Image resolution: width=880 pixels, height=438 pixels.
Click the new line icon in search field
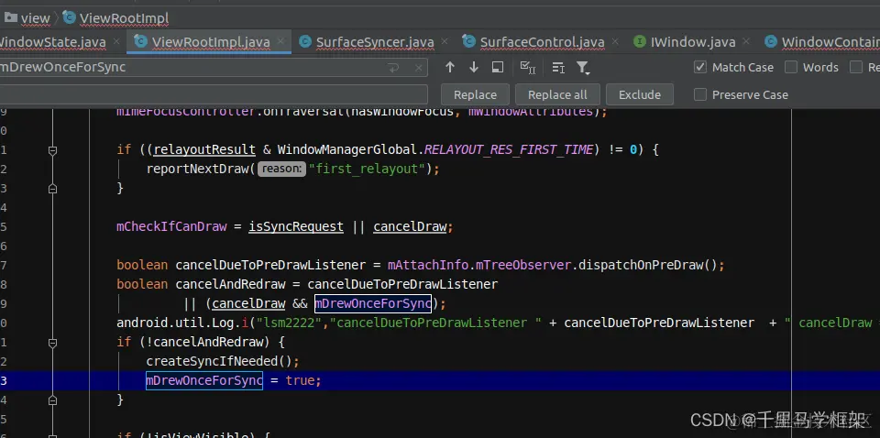coord(394,68)
